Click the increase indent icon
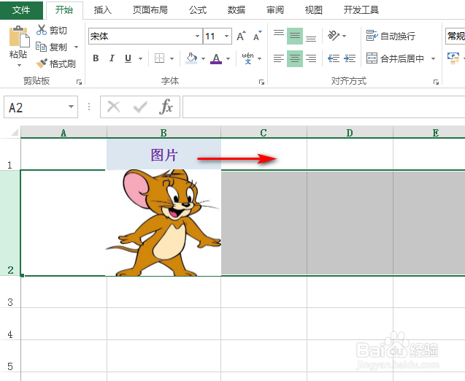The width and height of the screenshot is (465, 381). (x=350, y=58)
